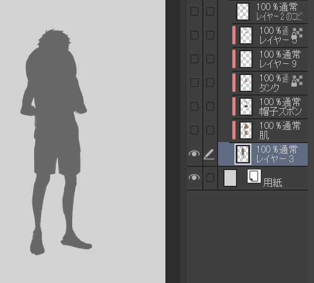Hide レイヤー 3 using its eye icon

click(194, 154)
